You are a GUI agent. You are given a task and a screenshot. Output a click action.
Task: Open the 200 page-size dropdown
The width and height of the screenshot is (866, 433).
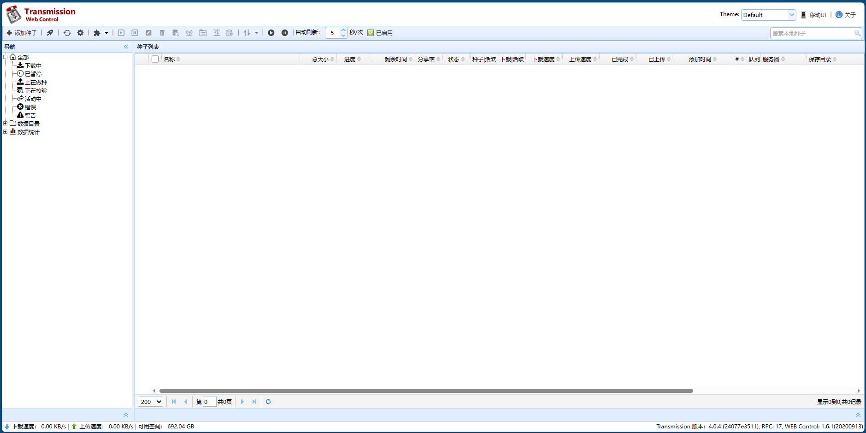pos(150,402)
